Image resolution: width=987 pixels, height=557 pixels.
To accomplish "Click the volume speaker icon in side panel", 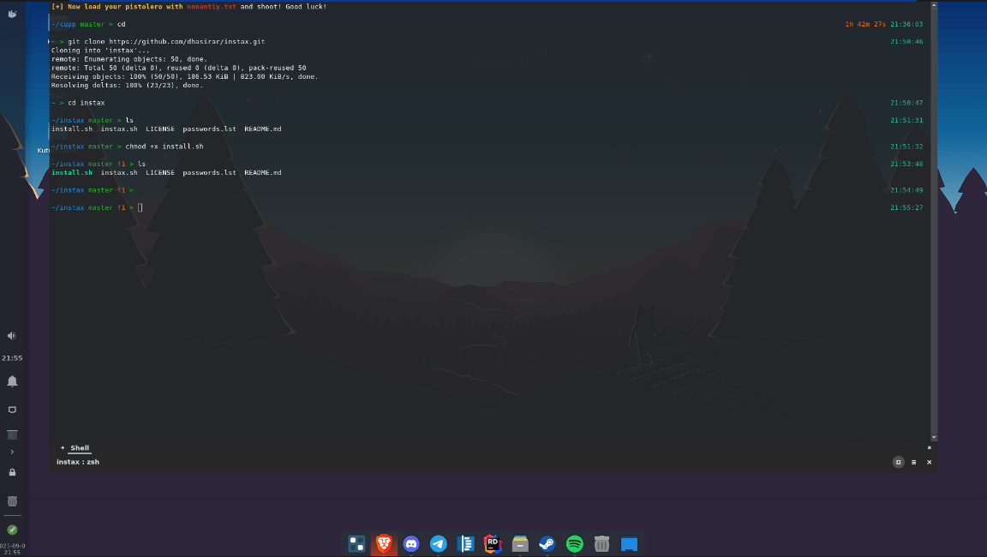I will click(x=12, y=335).
